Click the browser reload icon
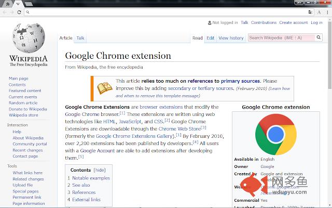Image resolution: width=332 pixels, height=208 pixels. click(x=19, y=12)
